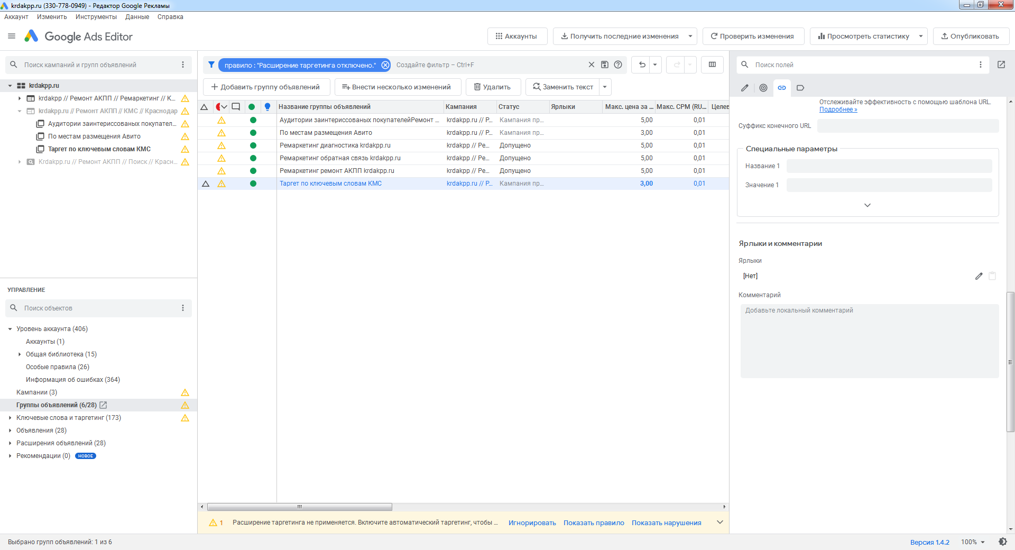Click Внести несколько изменений
1015x550 pixels.
[x=397, y=87]
